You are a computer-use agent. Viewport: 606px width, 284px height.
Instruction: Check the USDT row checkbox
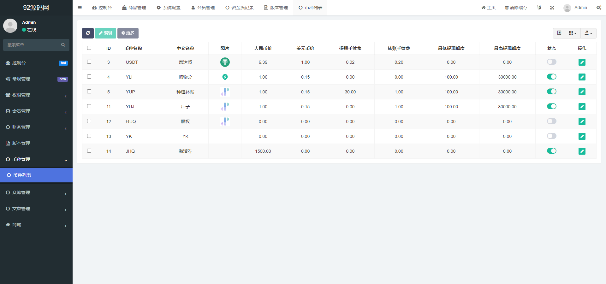89,62
